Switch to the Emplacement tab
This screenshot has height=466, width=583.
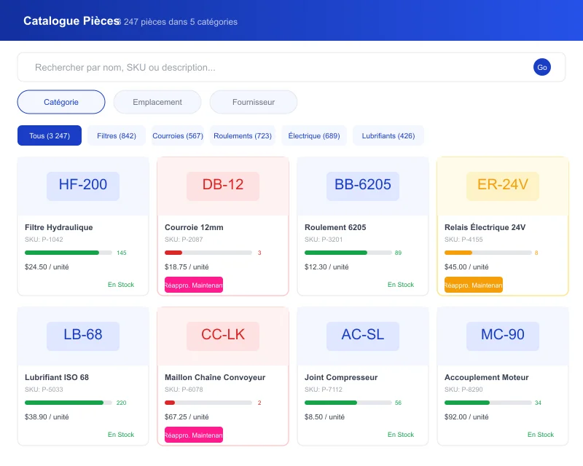[x=157, y=102]
